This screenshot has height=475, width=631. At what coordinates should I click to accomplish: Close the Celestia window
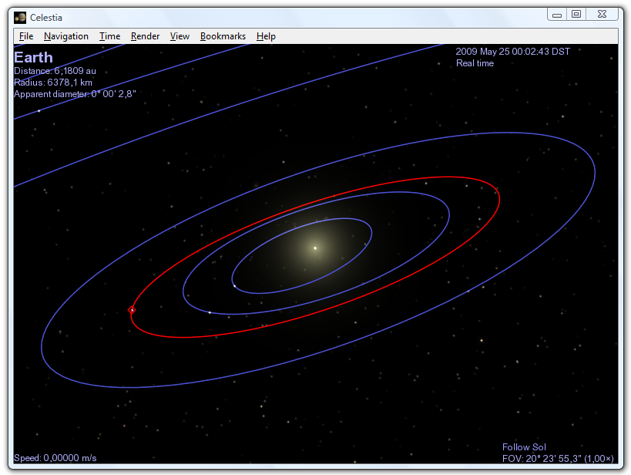click(602, 14)
